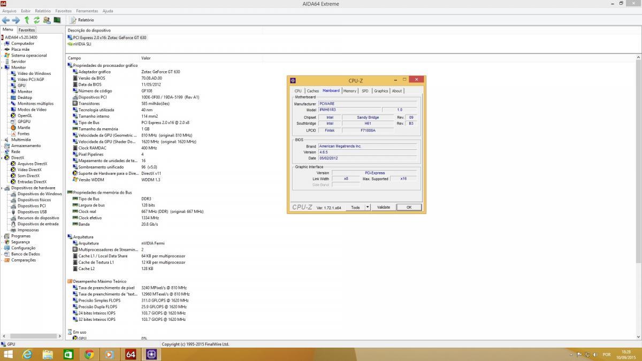This screenshot has width=642, height=361.
Task: Collapse the DirectX tree node
Action: click(x=2, y=158)
